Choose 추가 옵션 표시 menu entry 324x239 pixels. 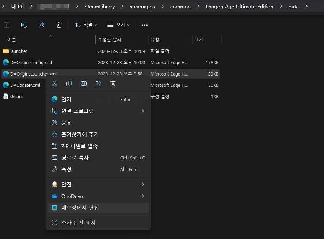coord(98,223)
